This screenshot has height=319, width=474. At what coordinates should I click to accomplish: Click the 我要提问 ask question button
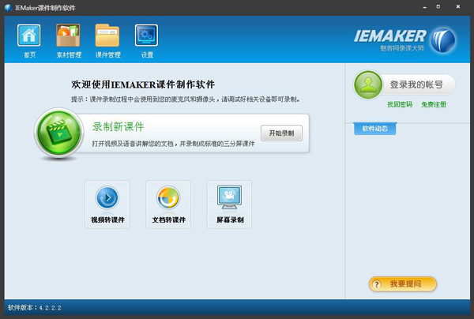(403, 284)
